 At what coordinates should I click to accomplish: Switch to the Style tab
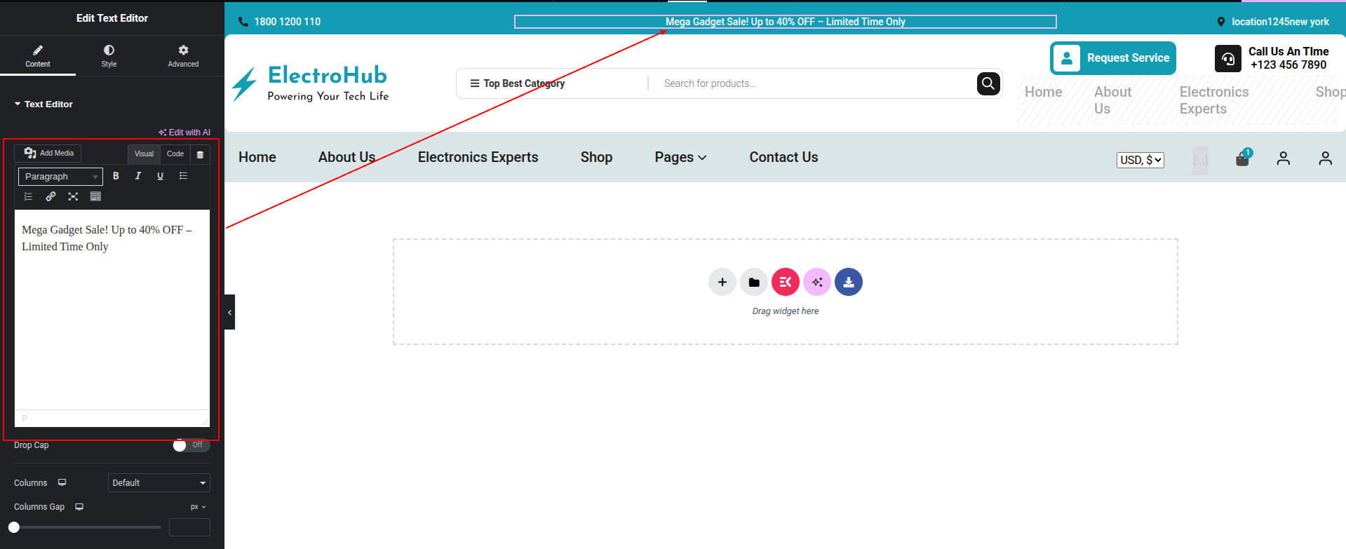tap(109, 55)
